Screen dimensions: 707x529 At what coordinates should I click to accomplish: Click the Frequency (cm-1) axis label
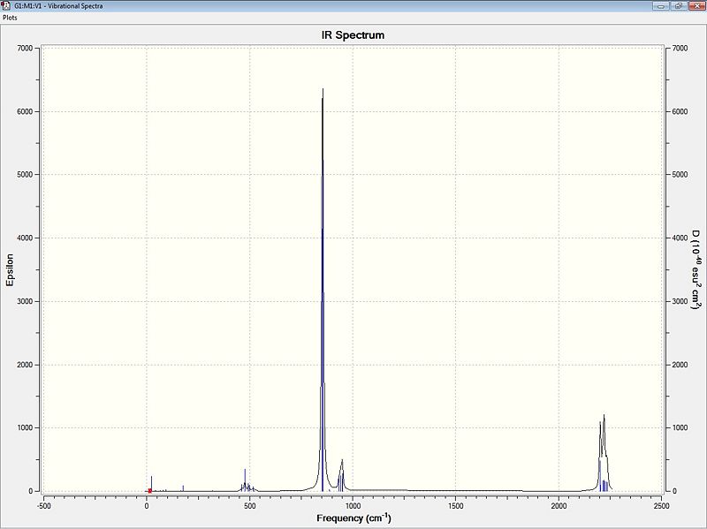point(353,518)
